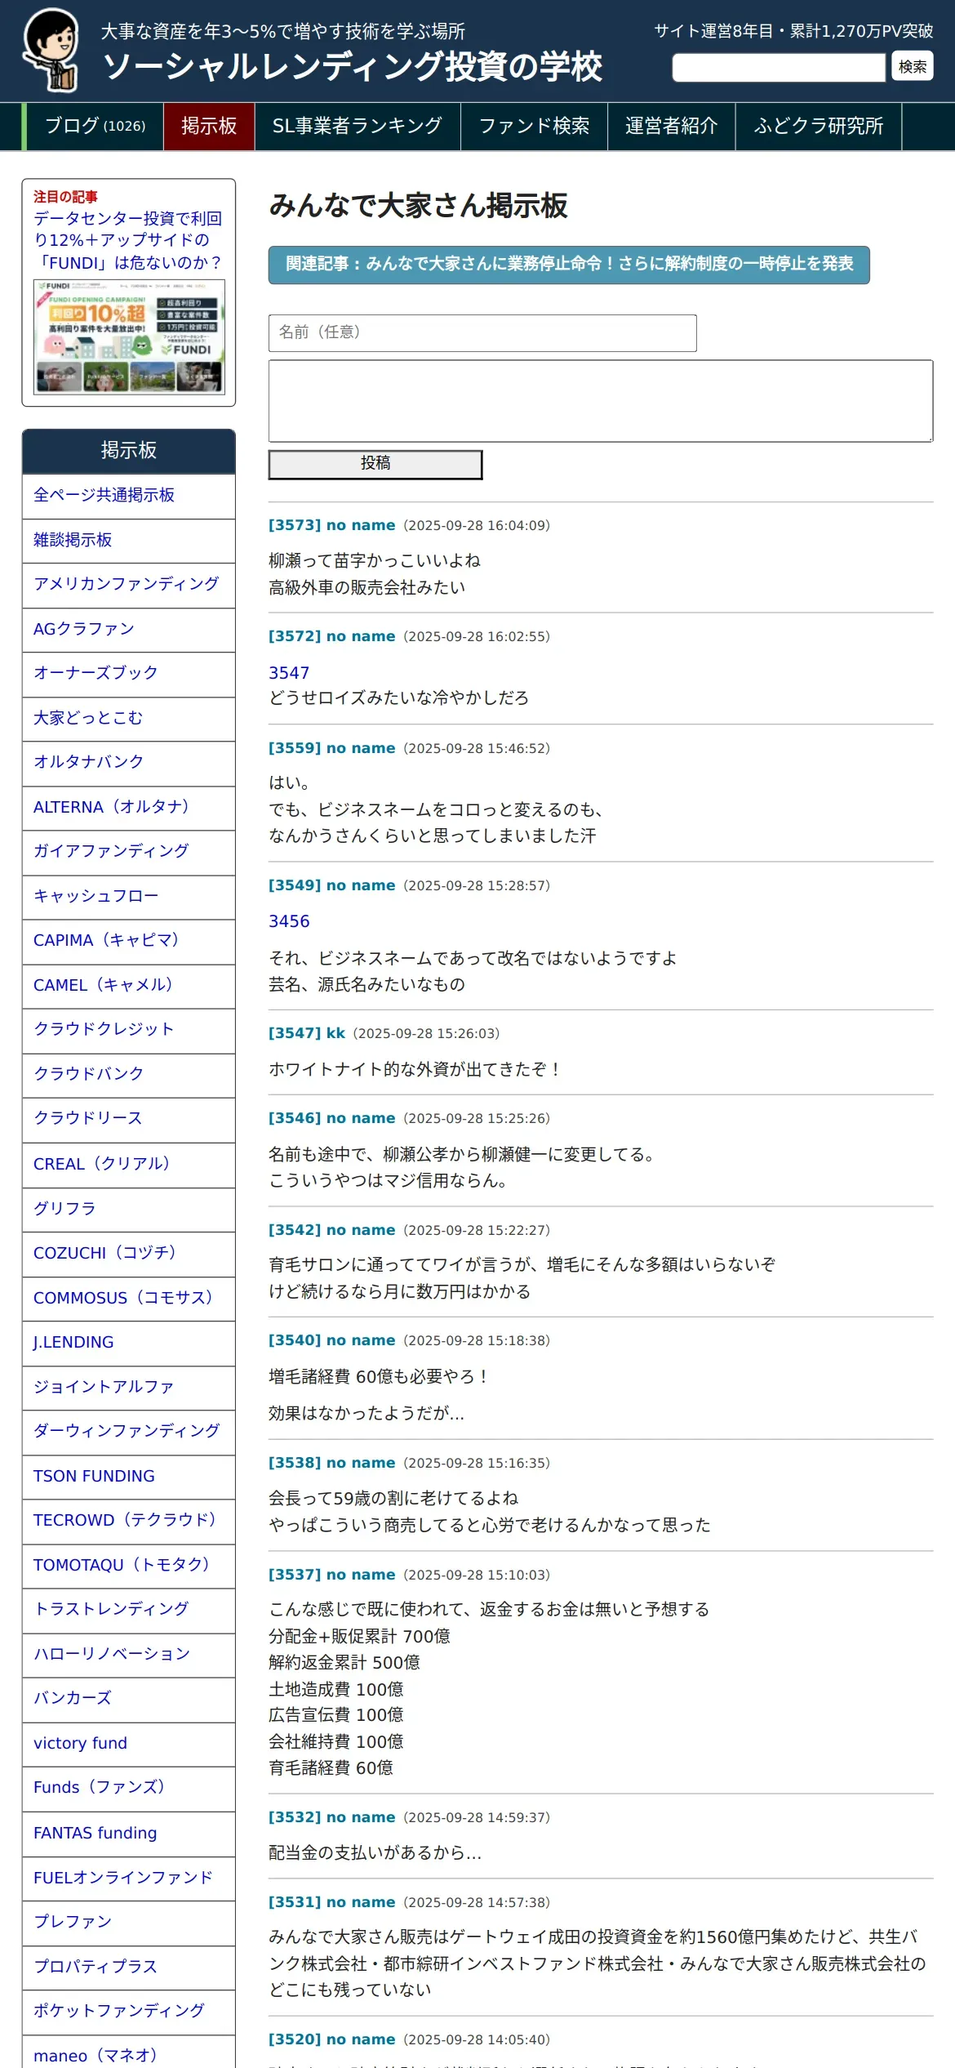The width and height of the screenshot is (955, 2068).
Task: Click post header [3547] kk
Action: coord(307,1033)
